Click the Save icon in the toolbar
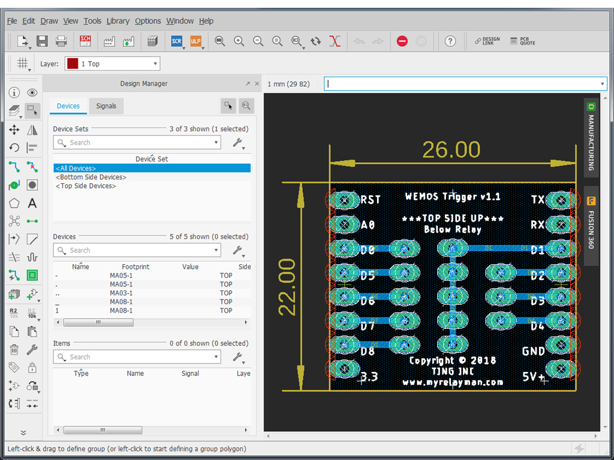Viewport: 614px width, 460px height. (42, 41)
